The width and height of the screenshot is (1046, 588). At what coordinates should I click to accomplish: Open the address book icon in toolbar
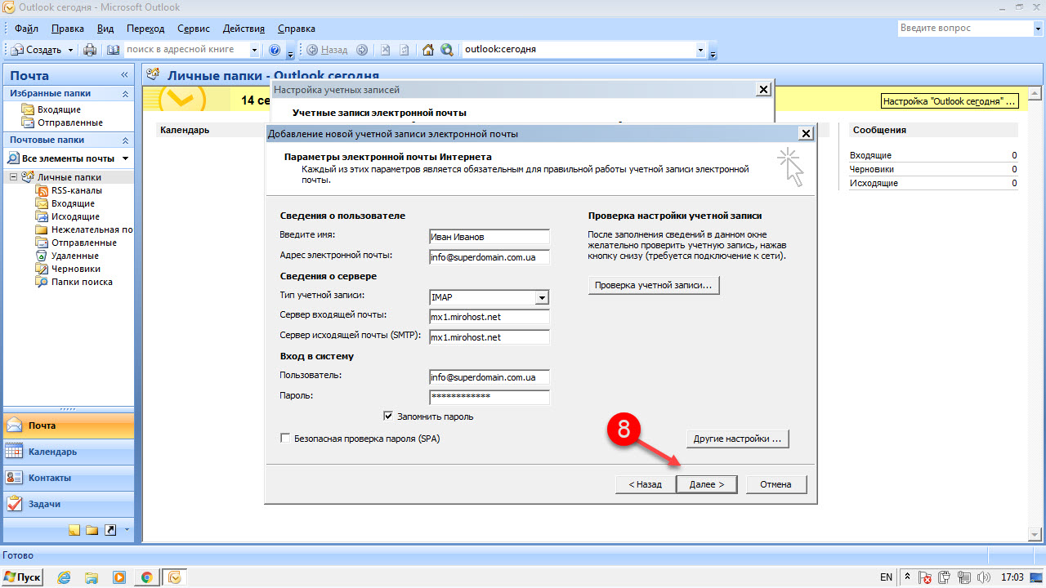113,50
